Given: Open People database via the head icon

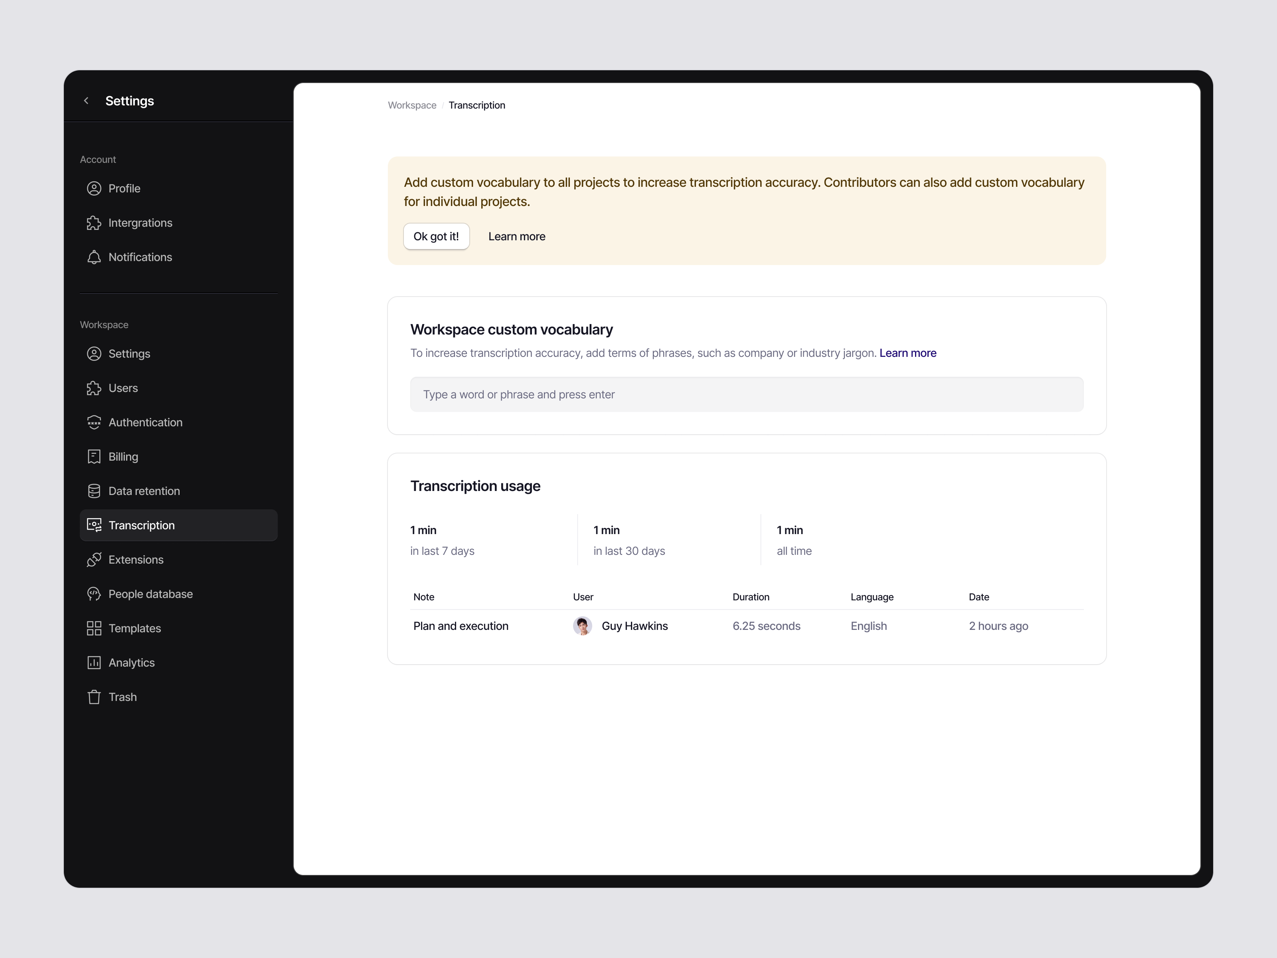Looking at the screenshot, I should tap(94, 594).
